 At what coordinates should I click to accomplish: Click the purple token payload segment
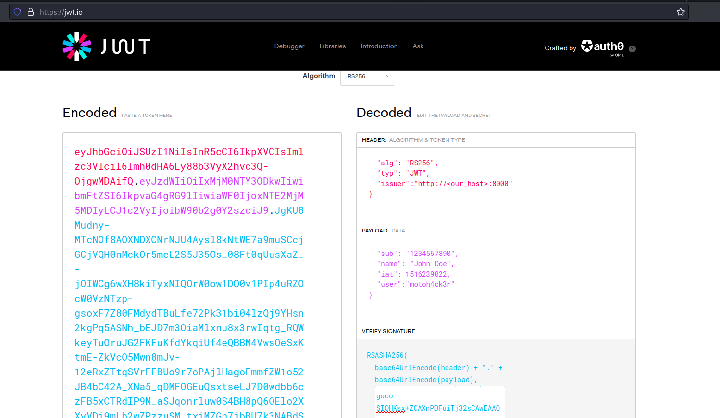tap(189, 196)
